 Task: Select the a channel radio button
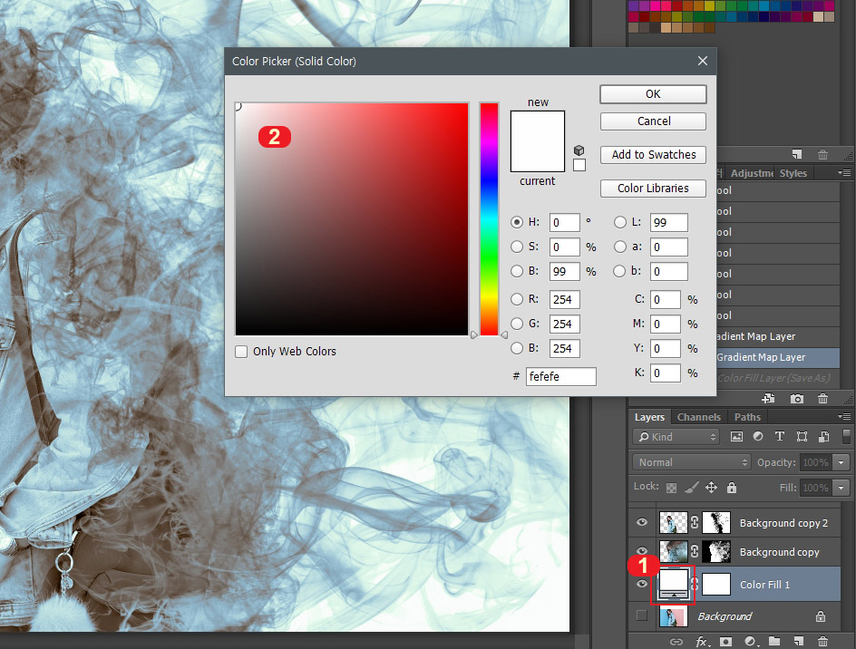(x=619, y=247)
